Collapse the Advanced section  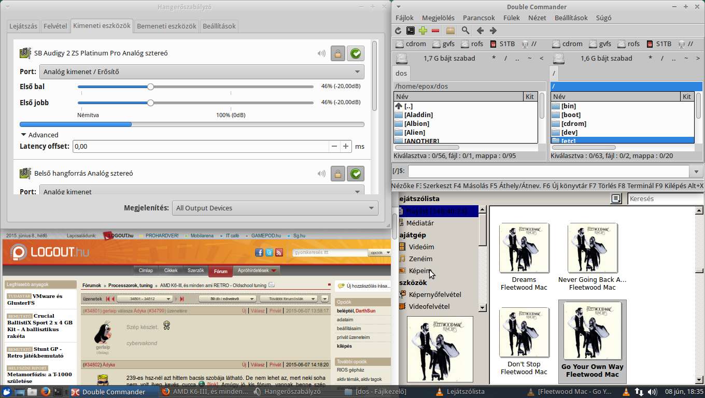tap(39, 135)
